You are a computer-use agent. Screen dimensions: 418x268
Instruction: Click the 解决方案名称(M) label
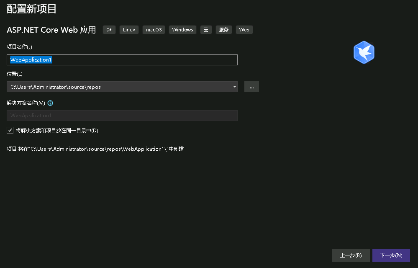pos(26,103)
